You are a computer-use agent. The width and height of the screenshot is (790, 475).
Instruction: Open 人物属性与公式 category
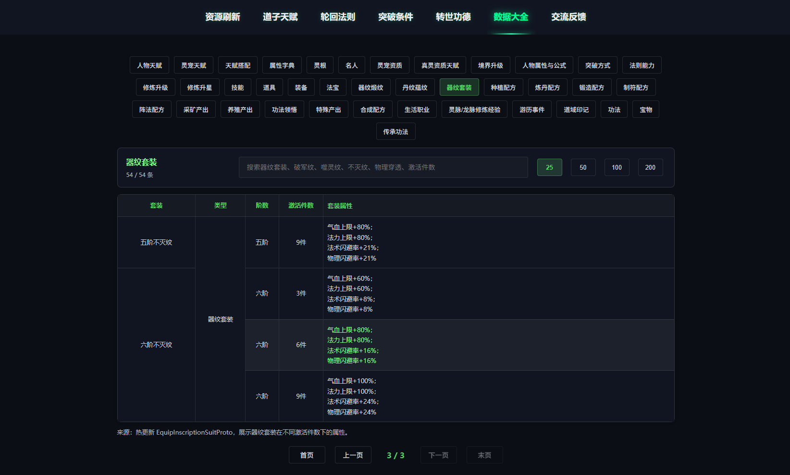click(x=544, y=65)
